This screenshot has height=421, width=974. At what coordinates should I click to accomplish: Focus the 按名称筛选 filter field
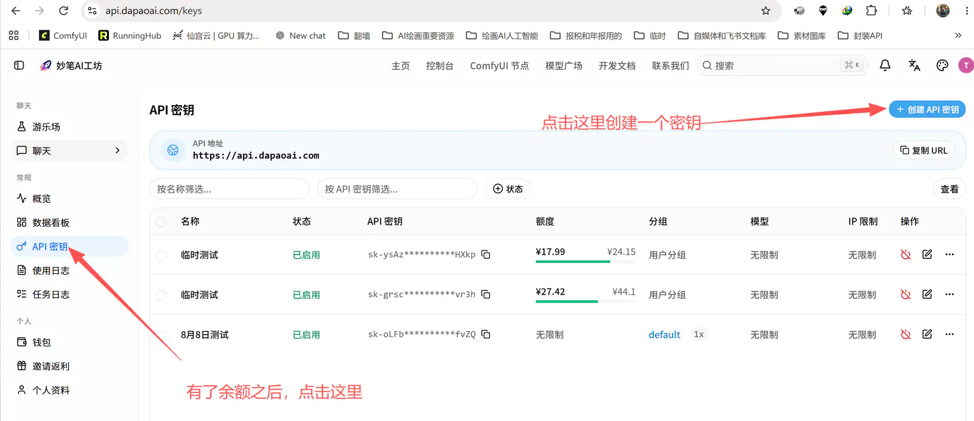pyautogui.click(x=229, y=189)
